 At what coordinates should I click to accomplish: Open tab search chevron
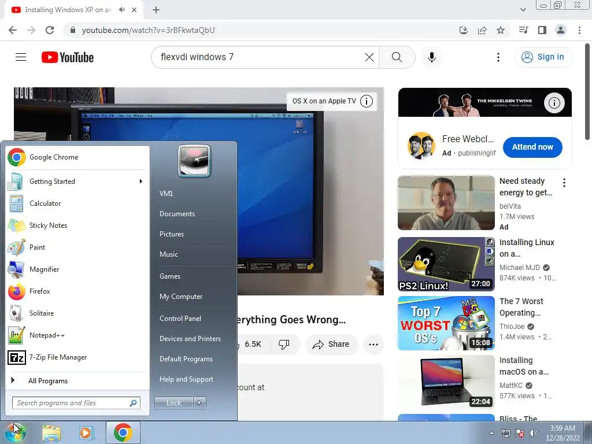click(523, 10)
